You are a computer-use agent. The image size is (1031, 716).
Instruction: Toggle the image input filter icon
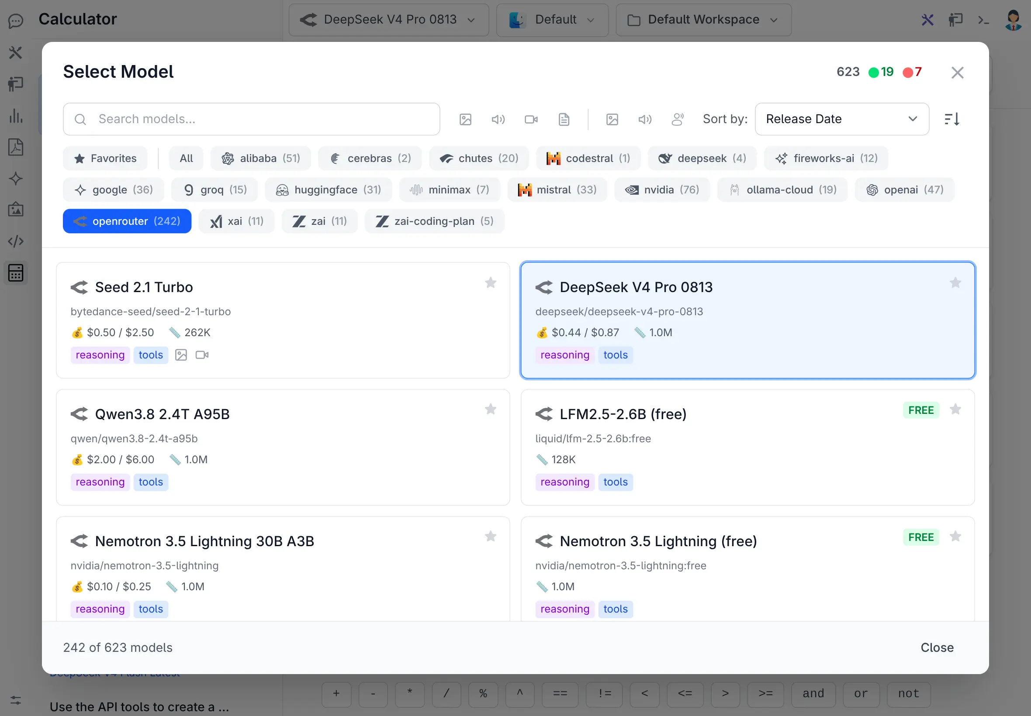coord(465,119)
